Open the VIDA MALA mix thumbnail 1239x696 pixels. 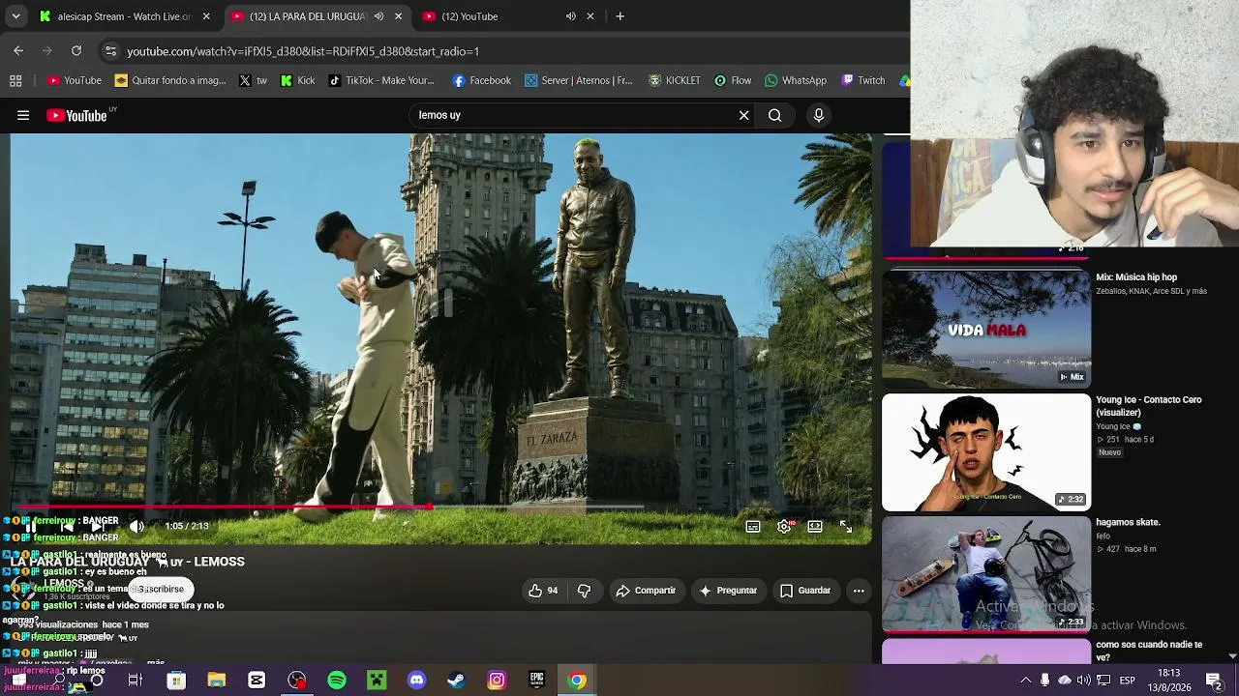tap(986, 329)
